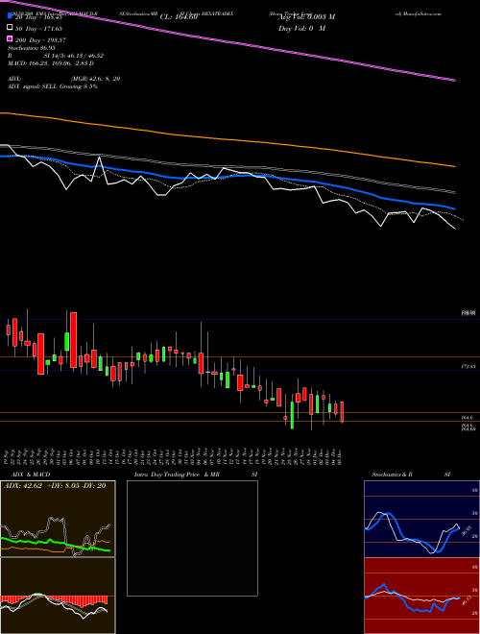Click 'Intra Day Trading Price & MR' panel title
480x634 pixels.
click(x=177, y=475)
